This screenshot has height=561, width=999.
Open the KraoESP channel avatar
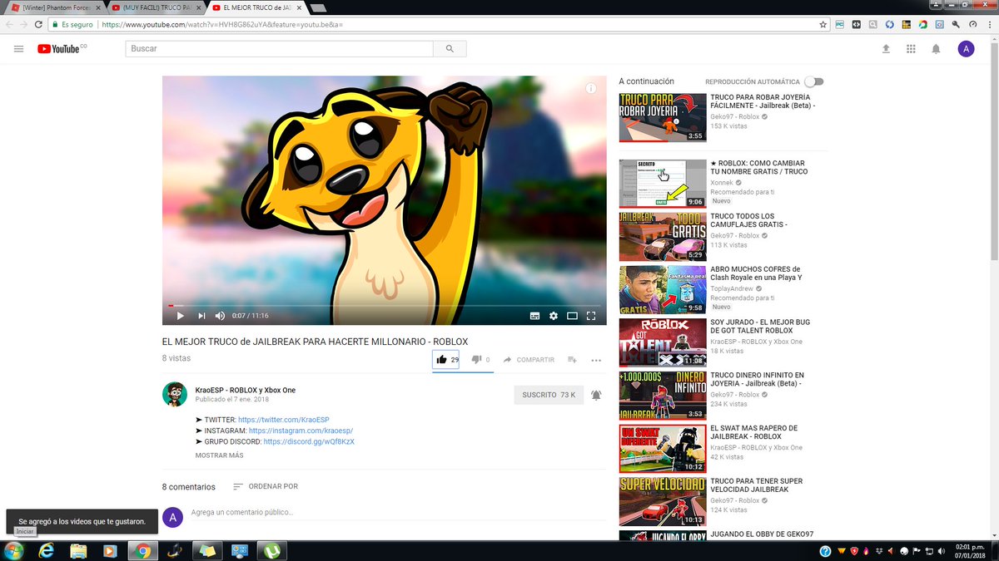[x=174, y=395]
